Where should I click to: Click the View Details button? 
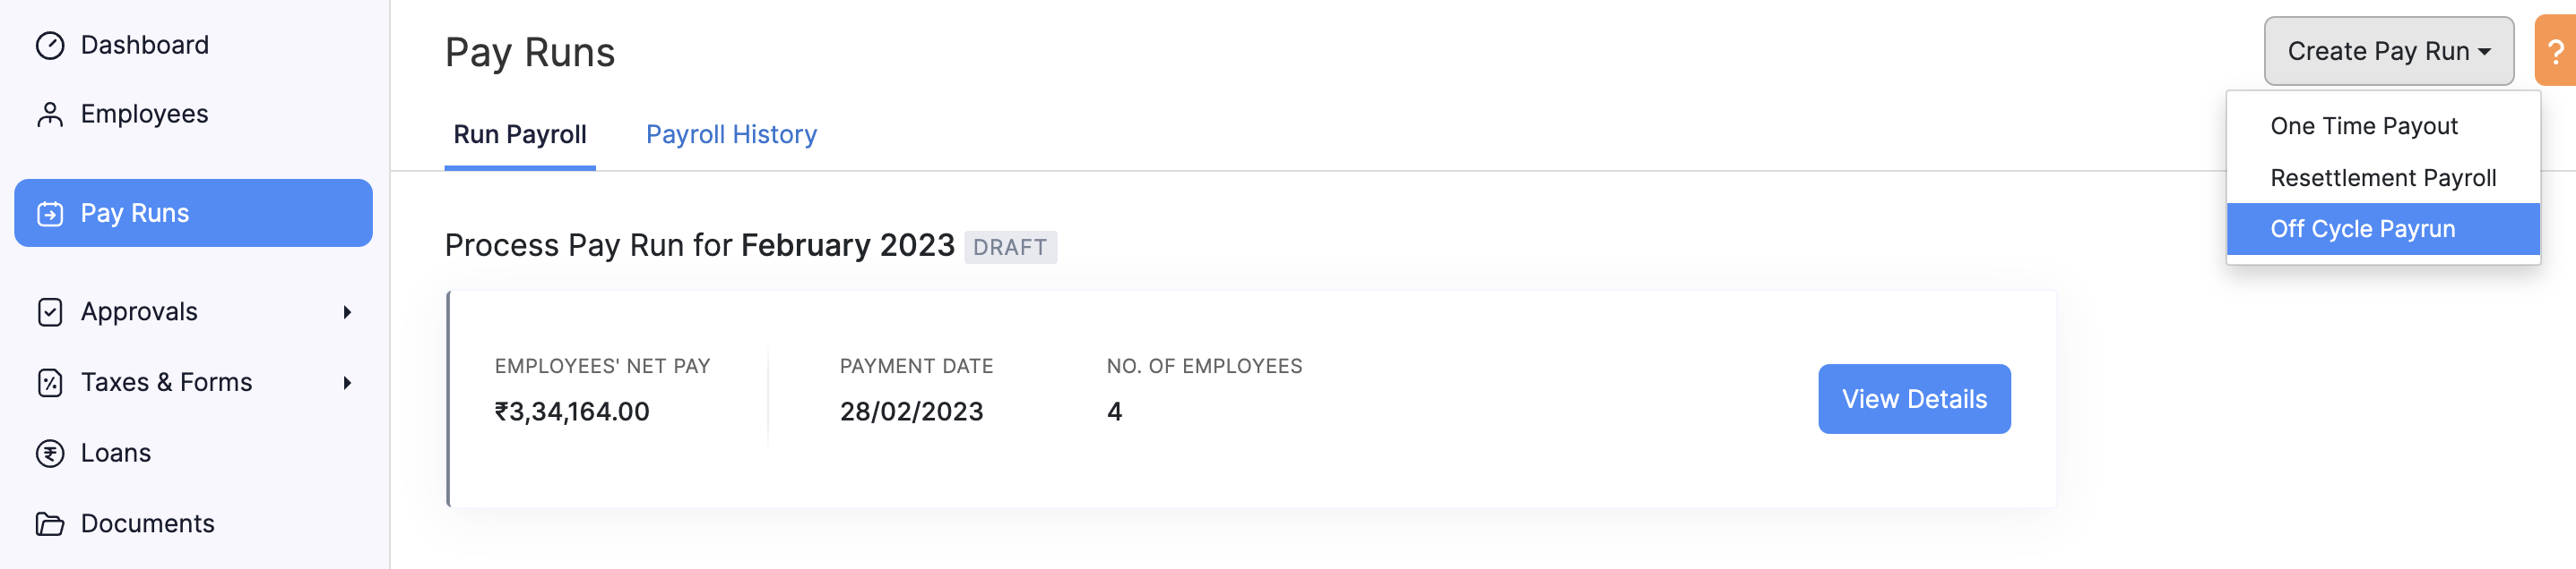pos(1913,398)
